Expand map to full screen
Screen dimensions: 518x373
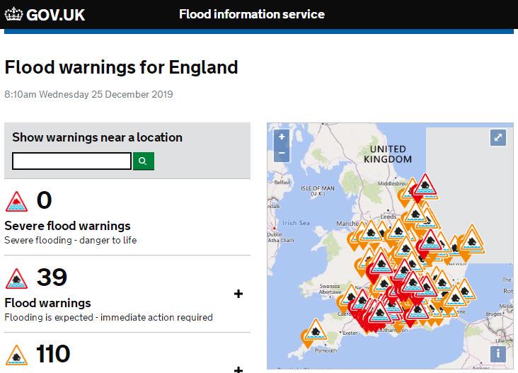(x=498, y=137)
